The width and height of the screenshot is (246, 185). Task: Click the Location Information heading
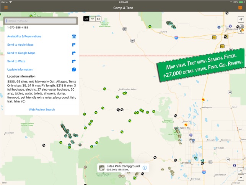21,76
